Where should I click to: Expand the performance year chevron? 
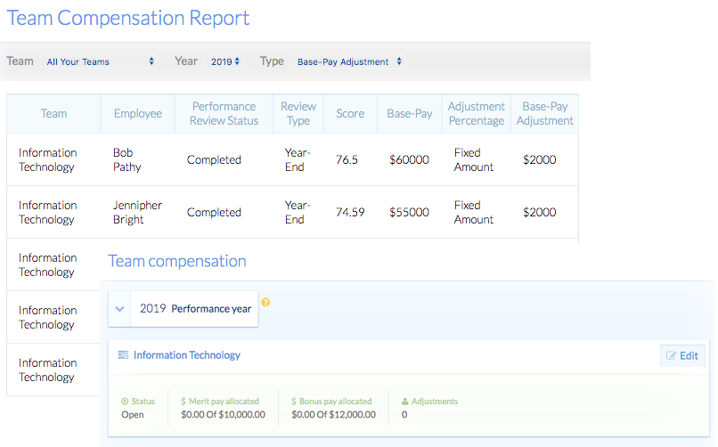pyautogui.click(x=119, y=309)
